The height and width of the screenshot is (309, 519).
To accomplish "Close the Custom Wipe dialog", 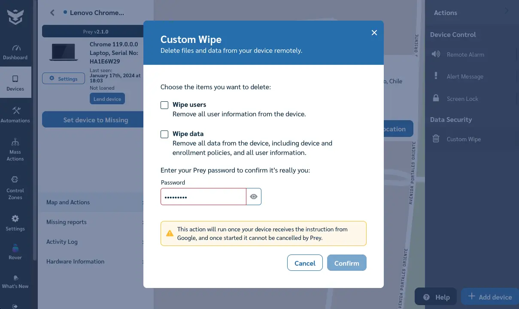I will [374, 33].
